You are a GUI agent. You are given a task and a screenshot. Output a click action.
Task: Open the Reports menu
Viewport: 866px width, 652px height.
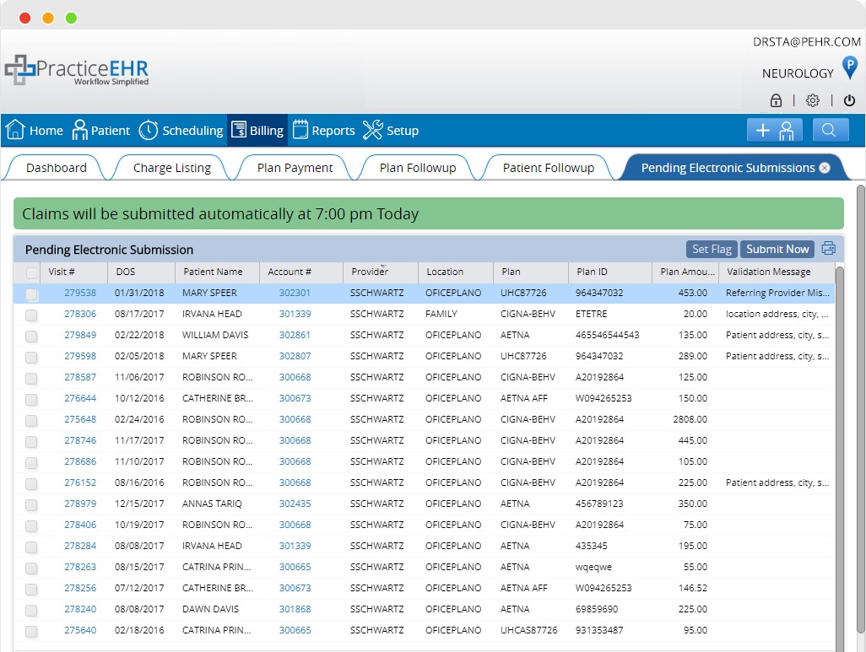click(323, 131)
